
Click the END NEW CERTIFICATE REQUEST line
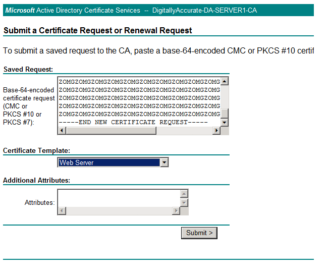pyautogui.click(x=133, y=122)
